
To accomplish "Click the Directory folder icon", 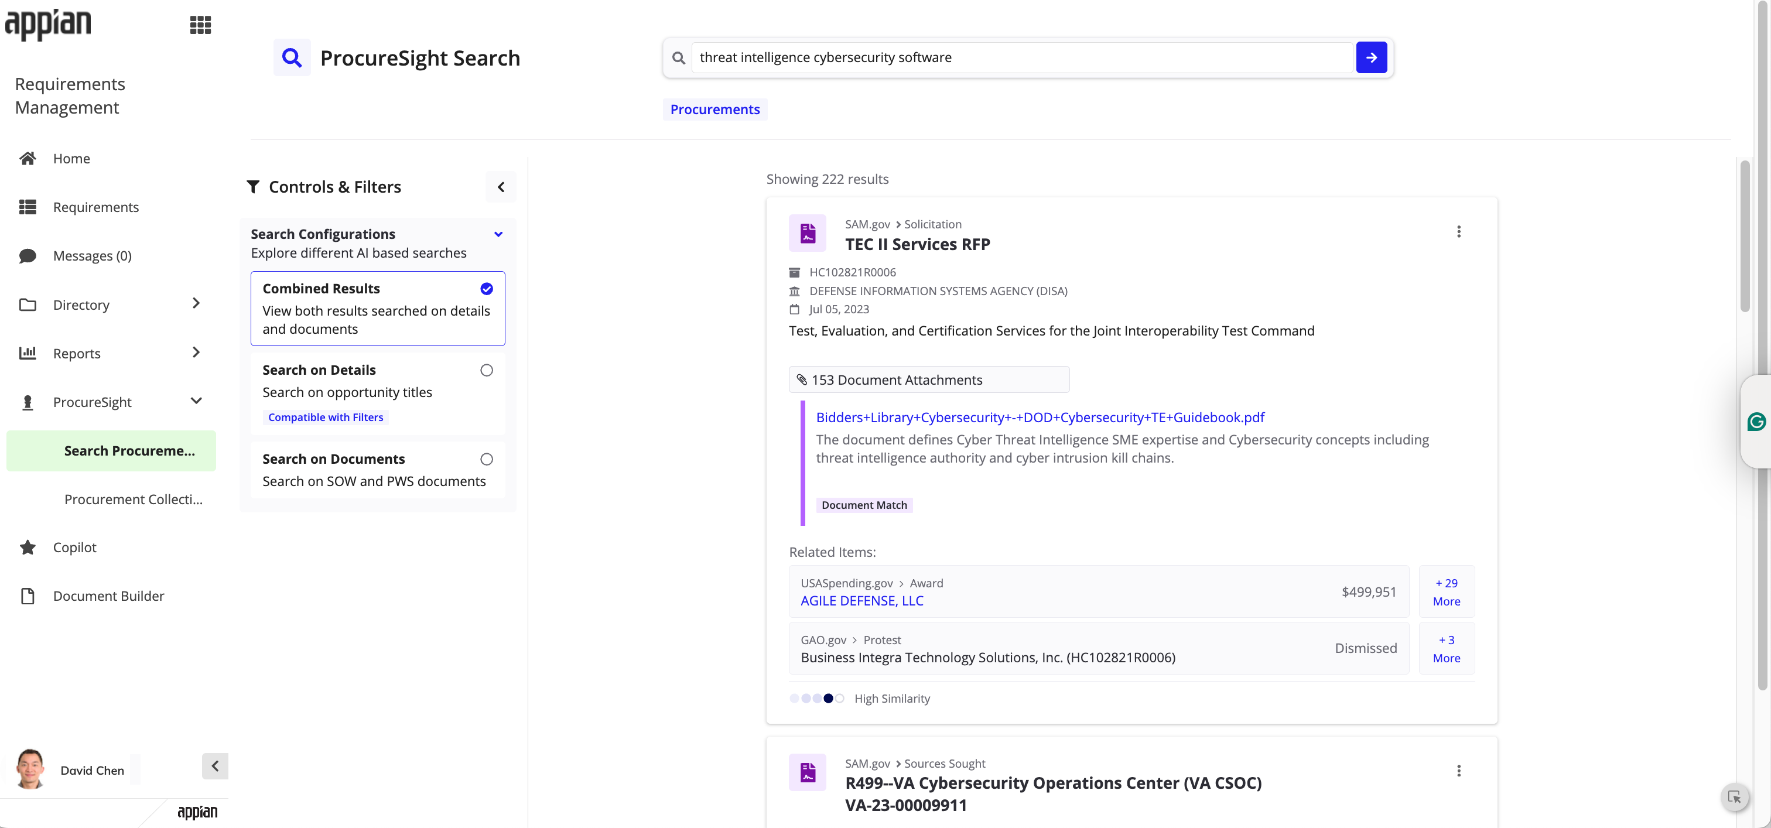I will coord(28,304).
